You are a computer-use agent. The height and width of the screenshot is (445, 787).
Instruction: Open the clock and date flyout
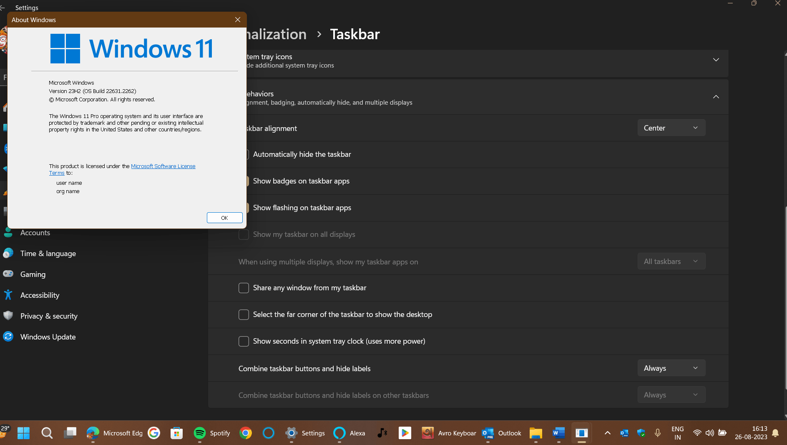coord(751,433)
